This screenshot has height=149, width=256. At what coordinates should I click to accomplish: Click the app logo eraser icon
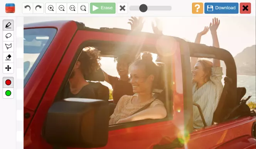point(10,8)
